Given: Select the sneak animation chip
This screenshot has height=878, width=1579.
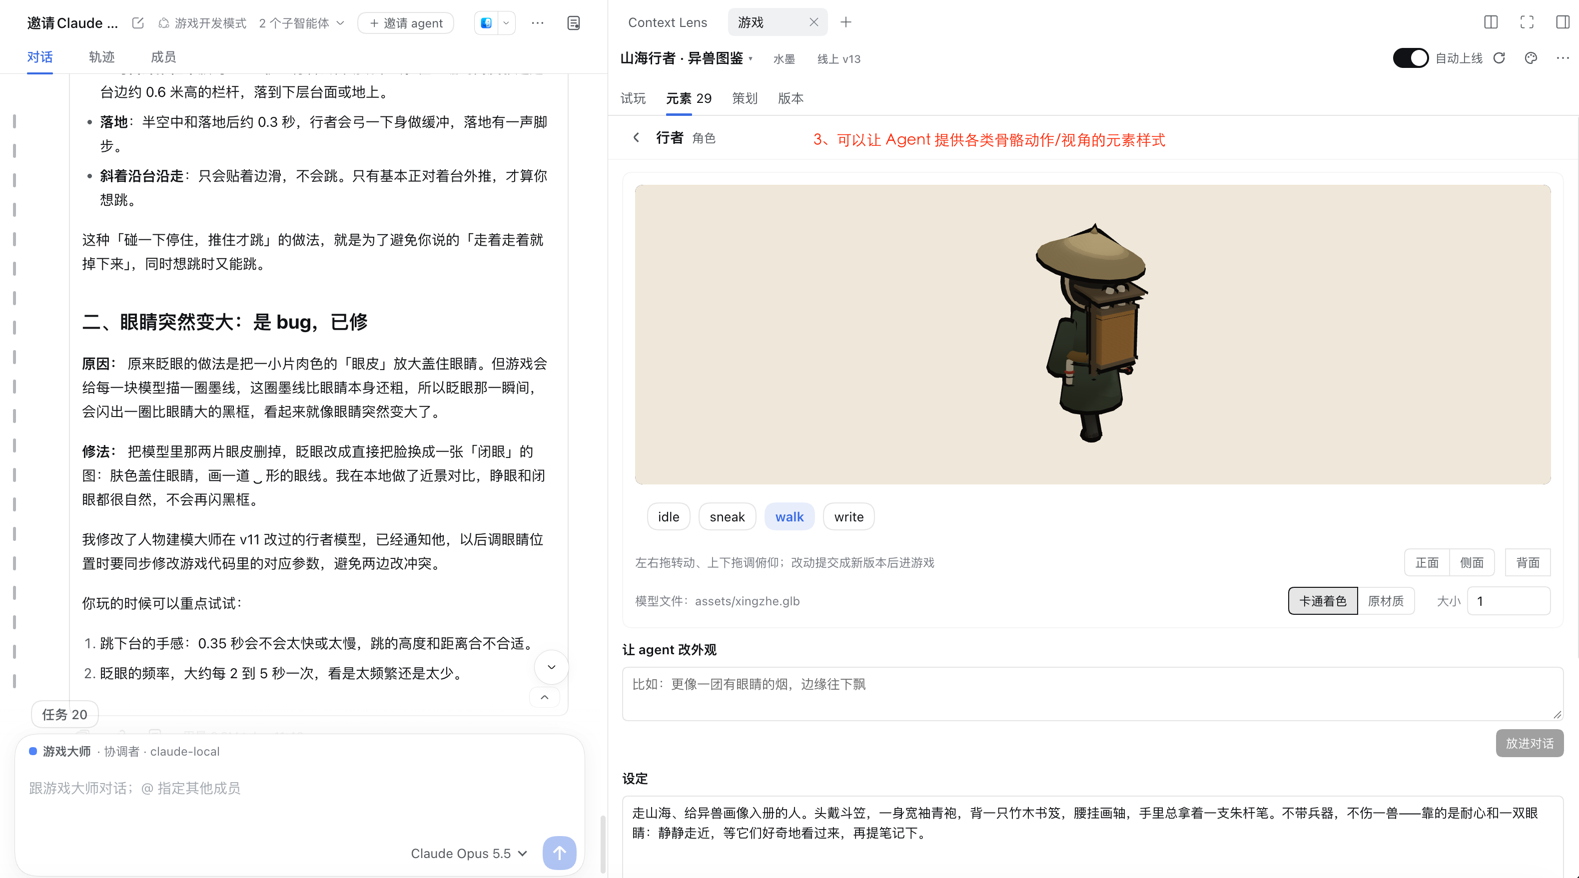Looking at the screenshot, I should [x=727, y=516].
